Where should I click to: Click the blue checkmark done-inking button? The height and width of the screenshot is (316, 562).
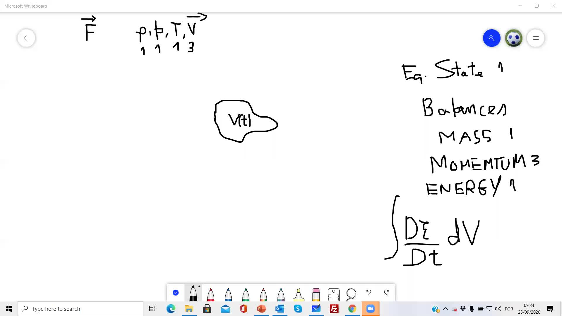pyautogui.click(x=176, y=293)
